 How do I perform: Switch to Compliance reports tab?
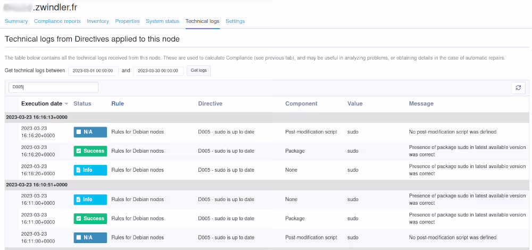[x=57, y=21]
